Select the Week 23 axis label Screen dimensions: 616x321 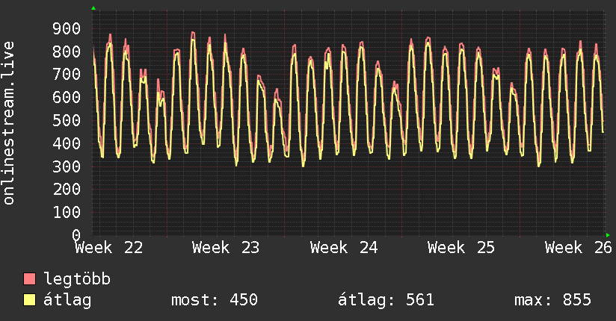point(226,248)
